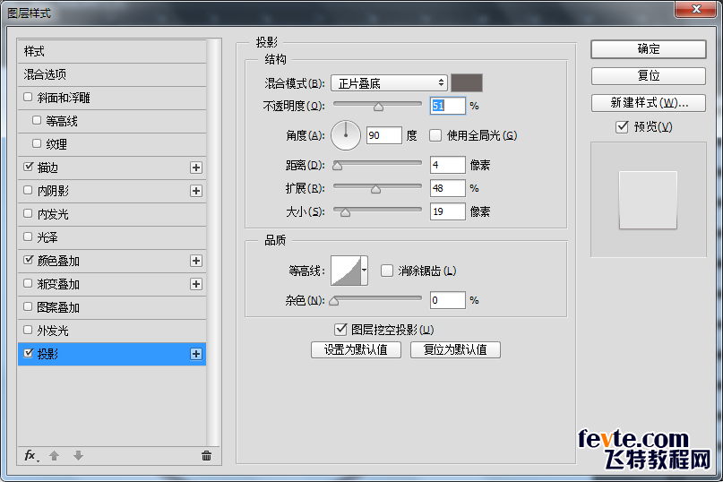
Task: Add another 渐变叠加 effect with plus icon
Action: point(196,284)
